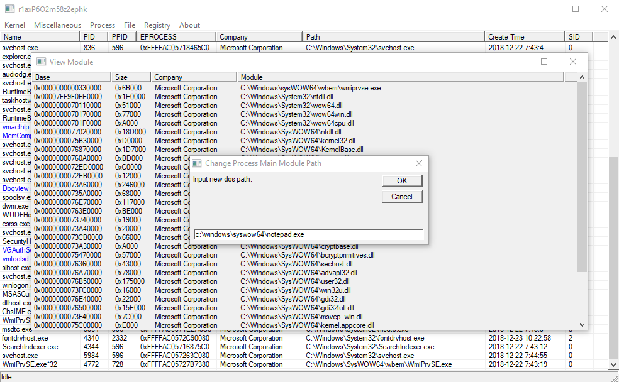The height and width of the screenshot is (382, 619).
Task: Select the msvcp_win.dll module row
Action: click(304, 317)
